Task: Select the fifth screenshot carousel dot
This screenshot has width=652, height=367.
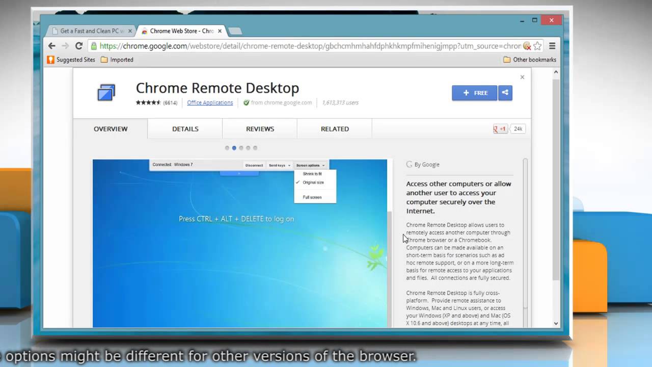Action: coord(255,148)
